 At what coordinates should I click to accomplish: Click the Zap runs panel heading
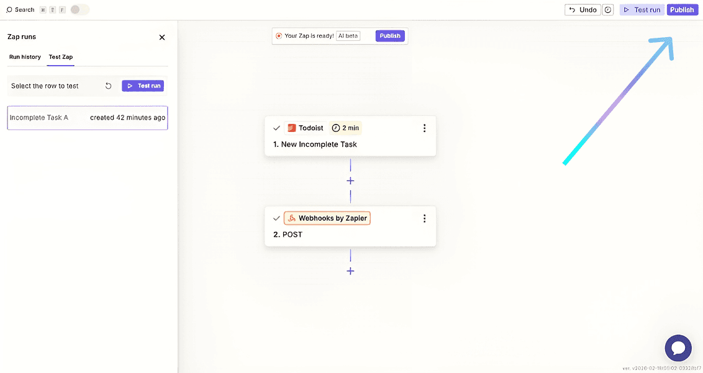click(22, 37)
